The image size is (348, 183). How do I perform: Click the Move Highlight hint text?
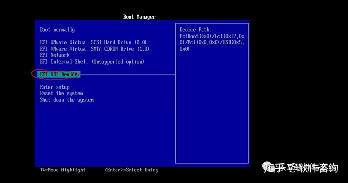(x=63, y=170)
